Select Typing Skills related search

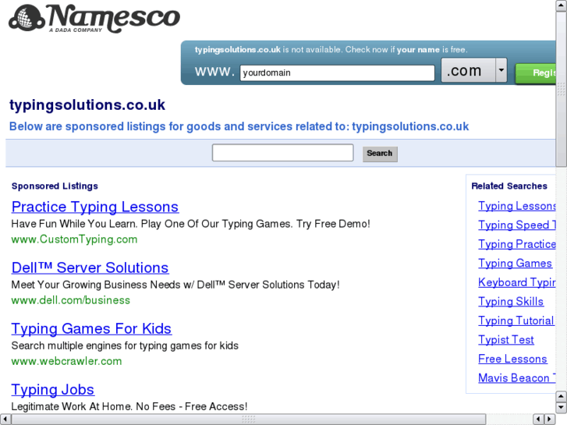(x=511, y=301)
